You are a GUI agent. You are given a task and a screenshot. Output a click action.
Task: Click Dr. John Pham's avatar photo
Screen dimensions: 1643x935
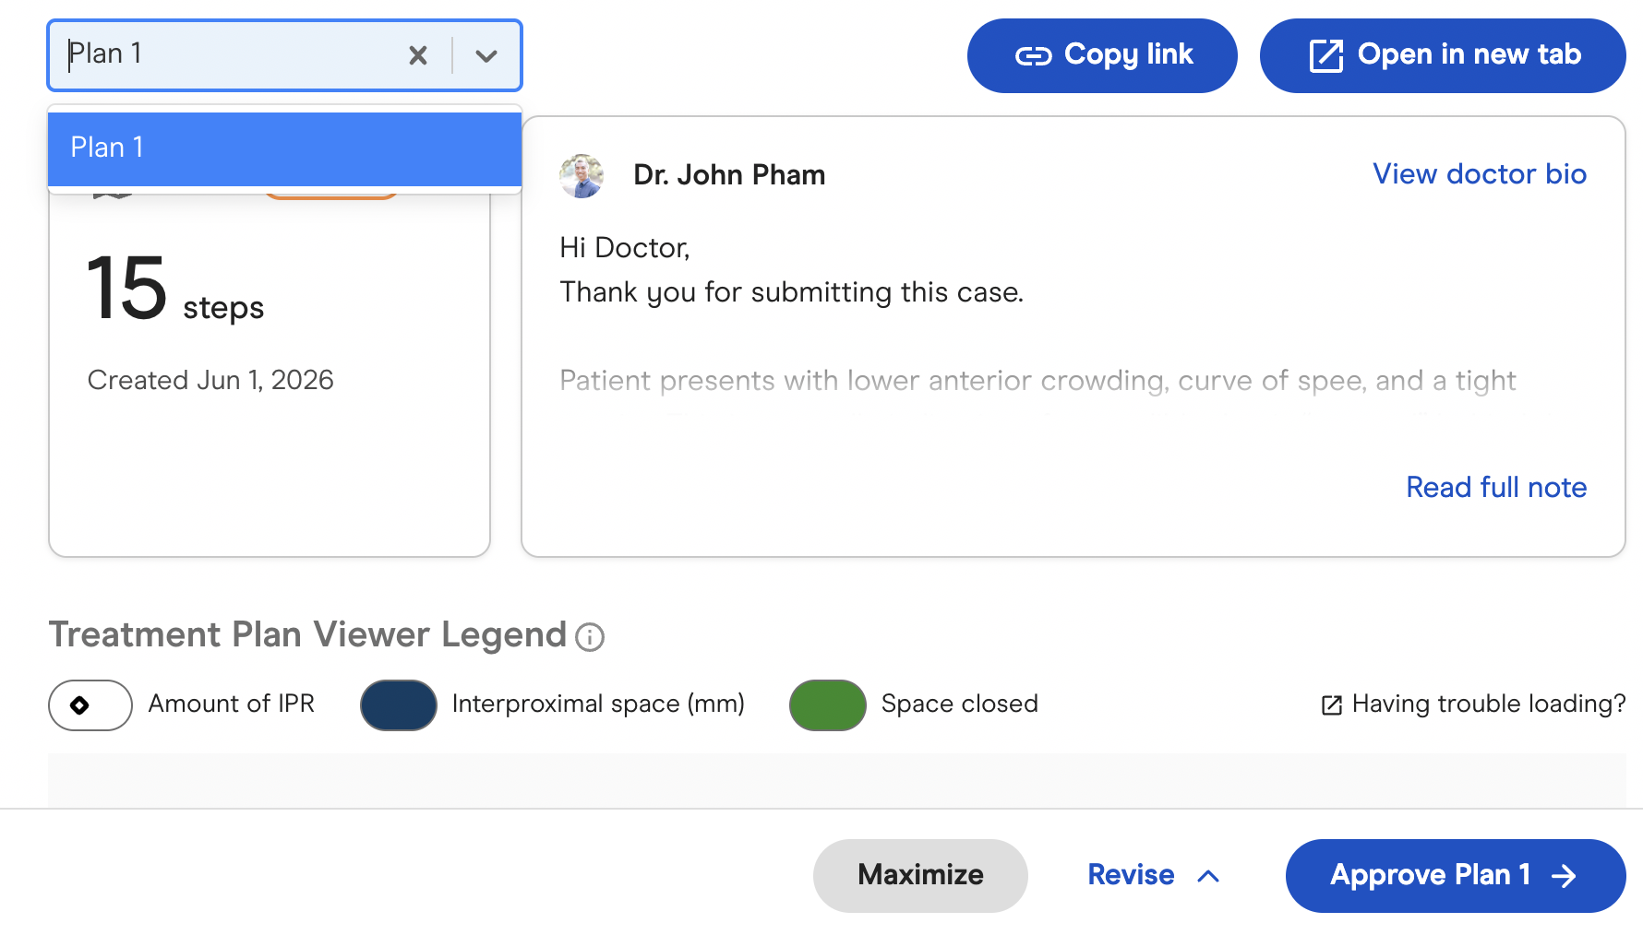point(582,175)
